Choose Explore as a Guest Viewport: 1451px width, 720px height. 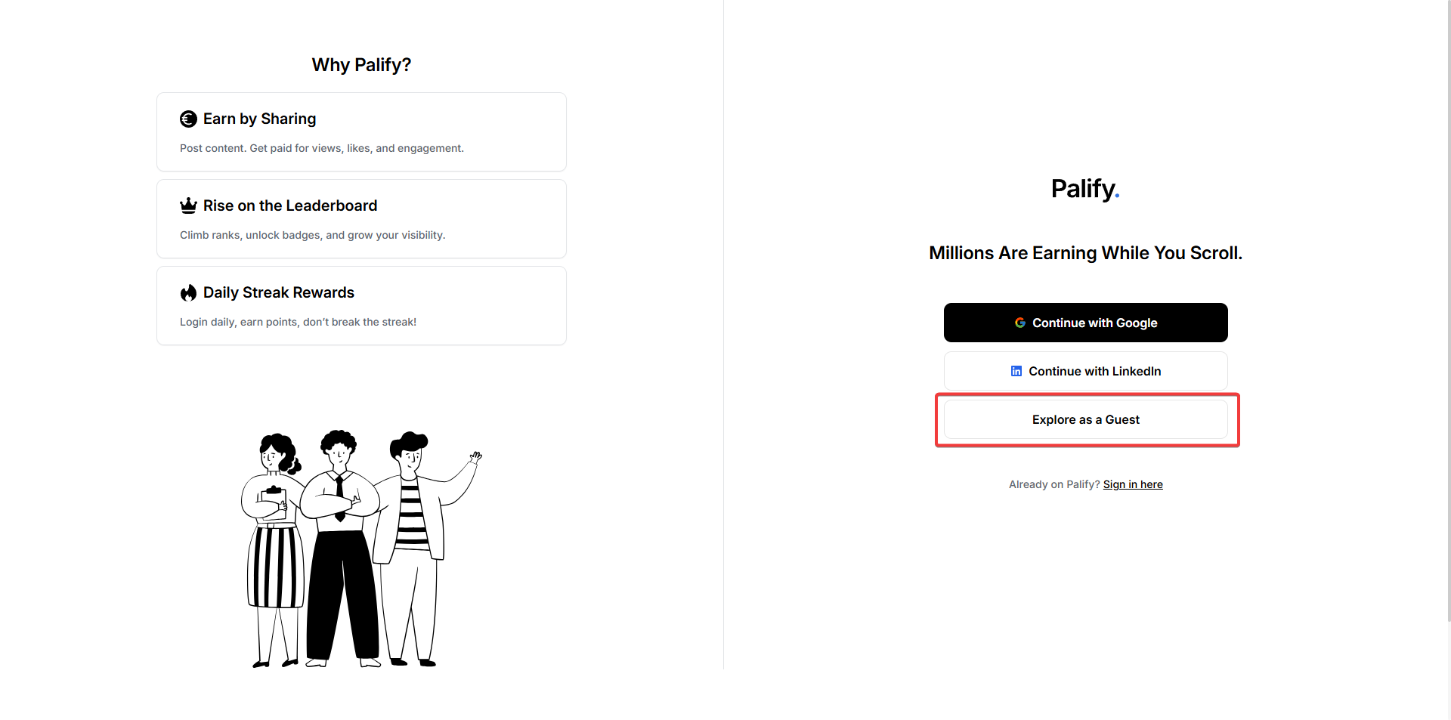click(x=1085, y=419)
